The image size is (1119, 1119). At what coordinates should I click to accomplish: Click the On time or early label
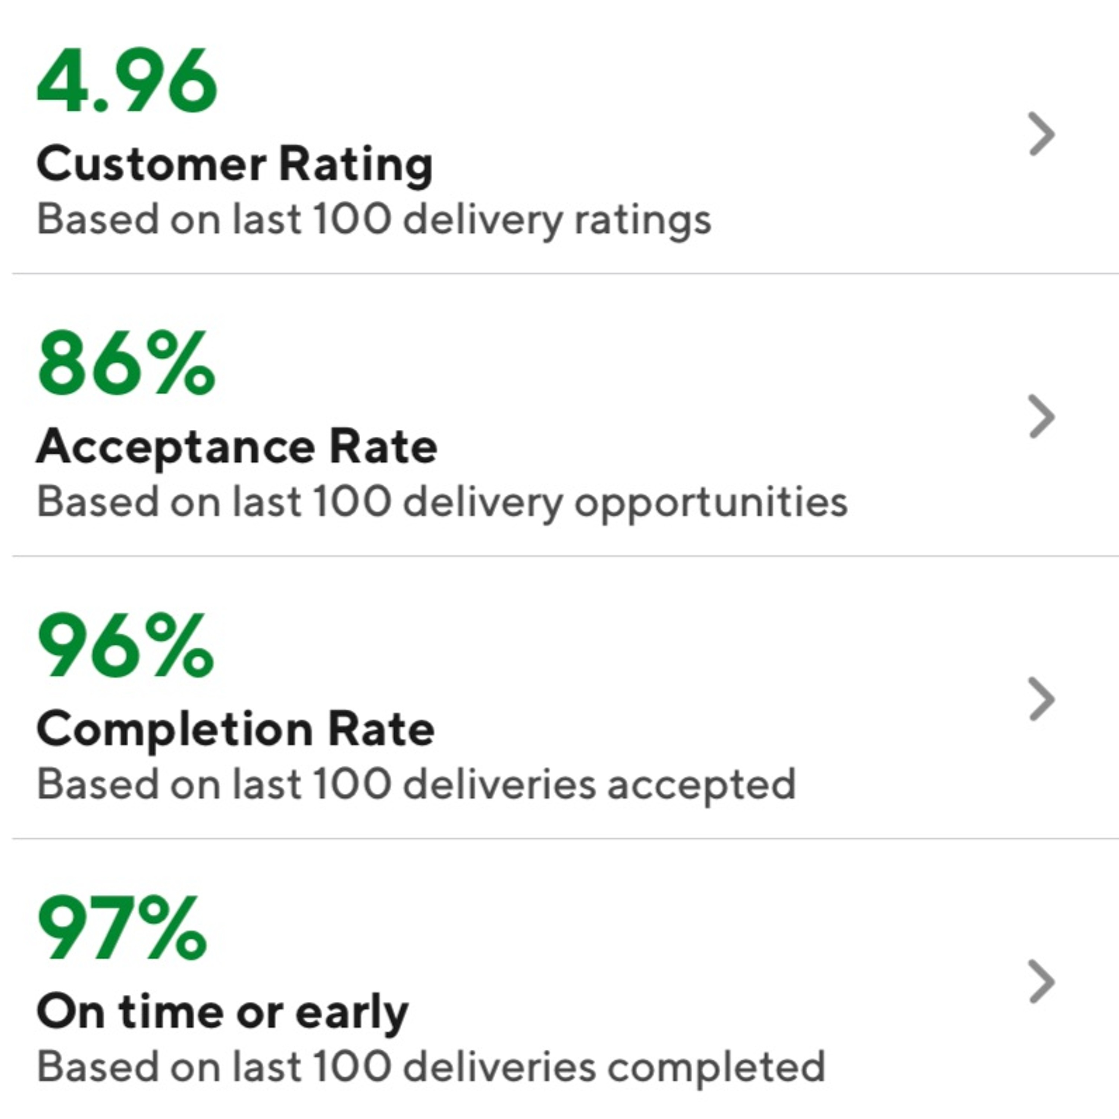222,1011
